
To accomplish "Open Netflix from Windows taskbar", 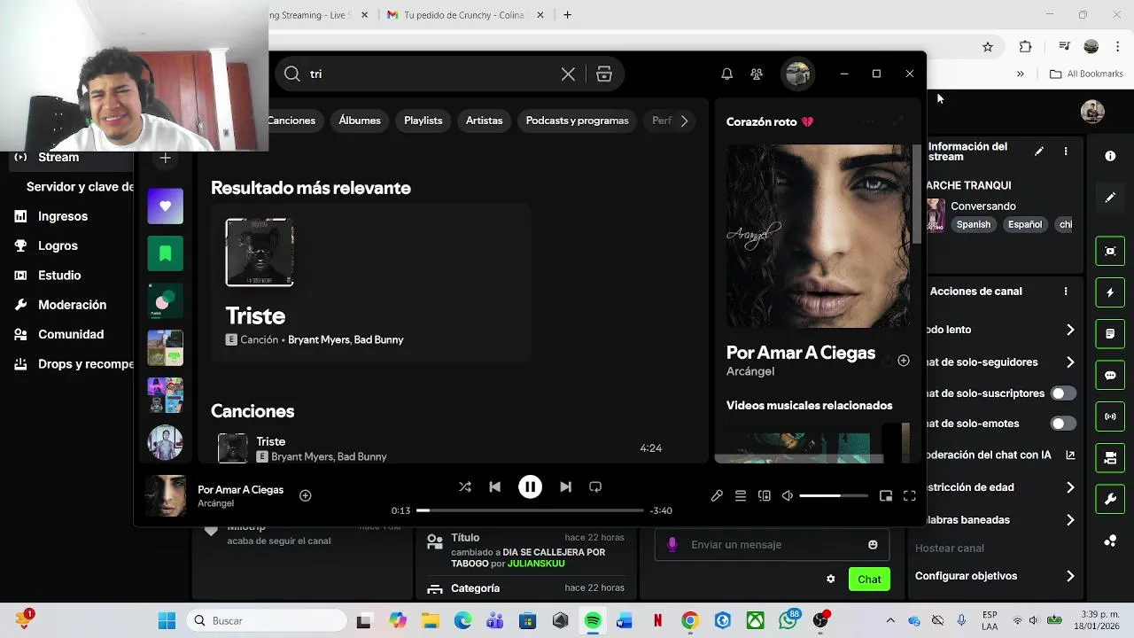I will tap(657, 621).
